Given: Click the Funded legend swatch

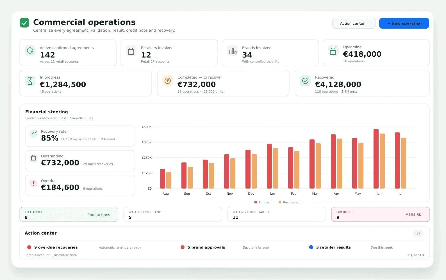Looking at the screenshot, I should point(256,202).
